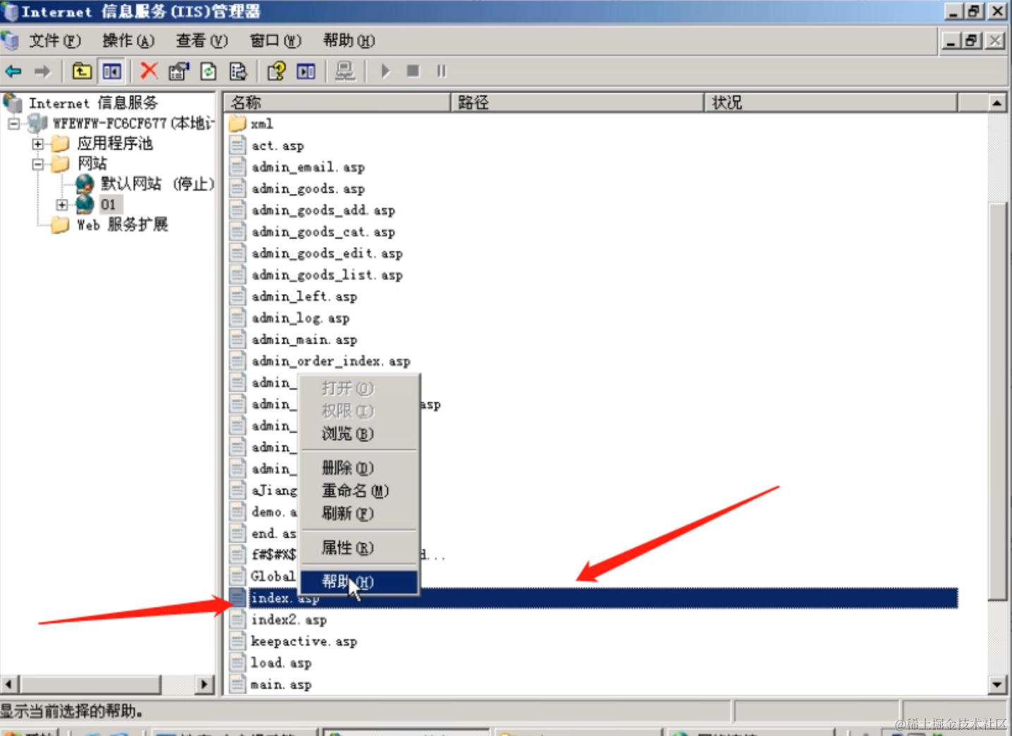Collapse the WFEWFW-FC6CF677 computer node

[x=14, y=124]
